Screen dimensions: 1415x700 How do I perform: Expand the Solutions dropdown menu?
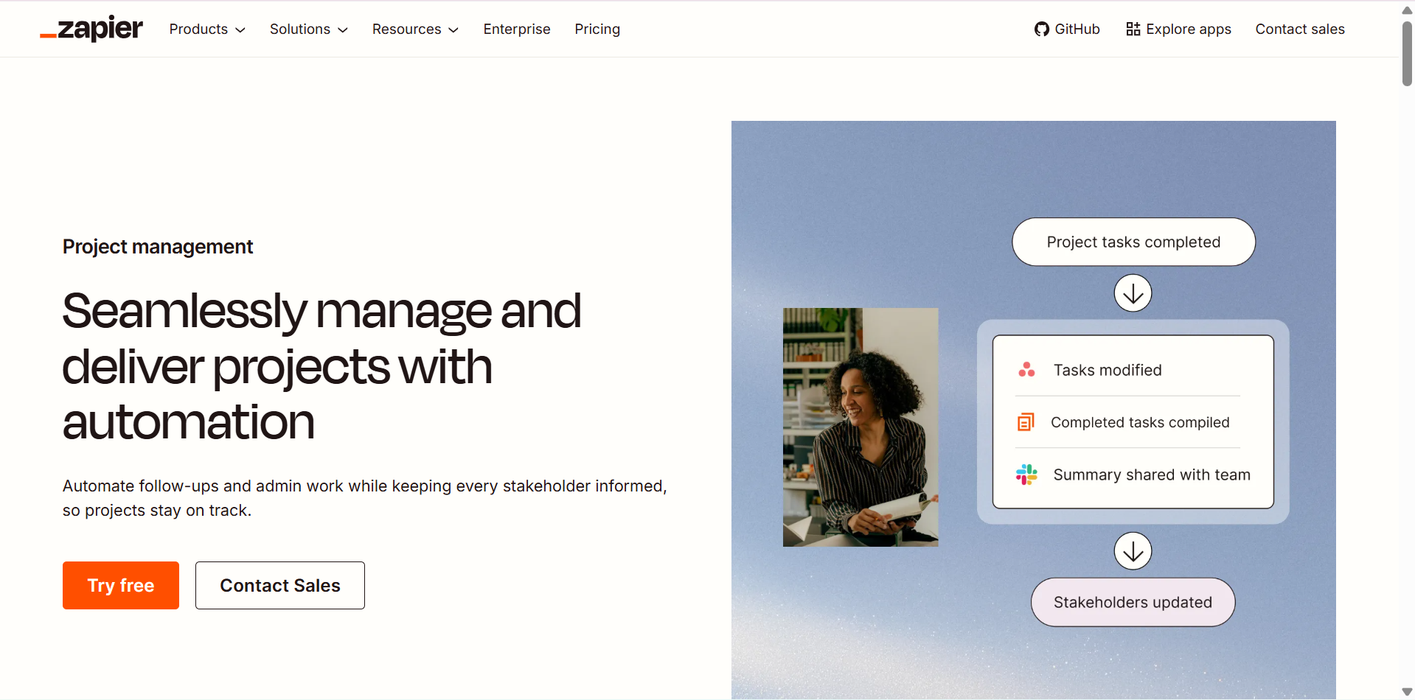(308, 29)
